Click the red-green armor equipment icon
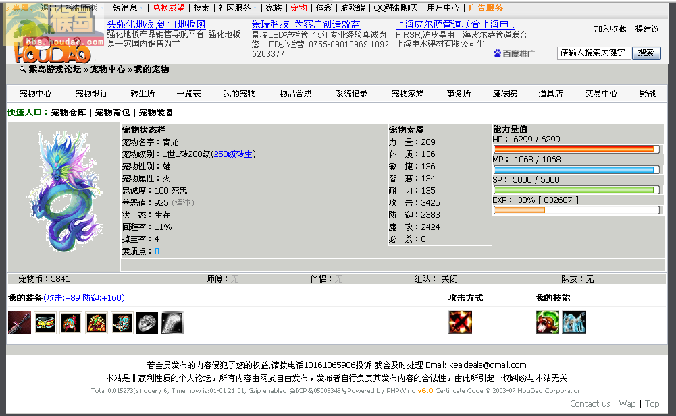Image resolution: width=676 pixels, height=416 pixels. [97, 322]
